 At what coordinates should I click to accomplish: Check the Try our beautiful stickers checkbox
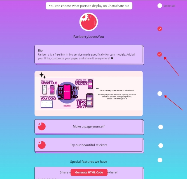click(161, 145)
